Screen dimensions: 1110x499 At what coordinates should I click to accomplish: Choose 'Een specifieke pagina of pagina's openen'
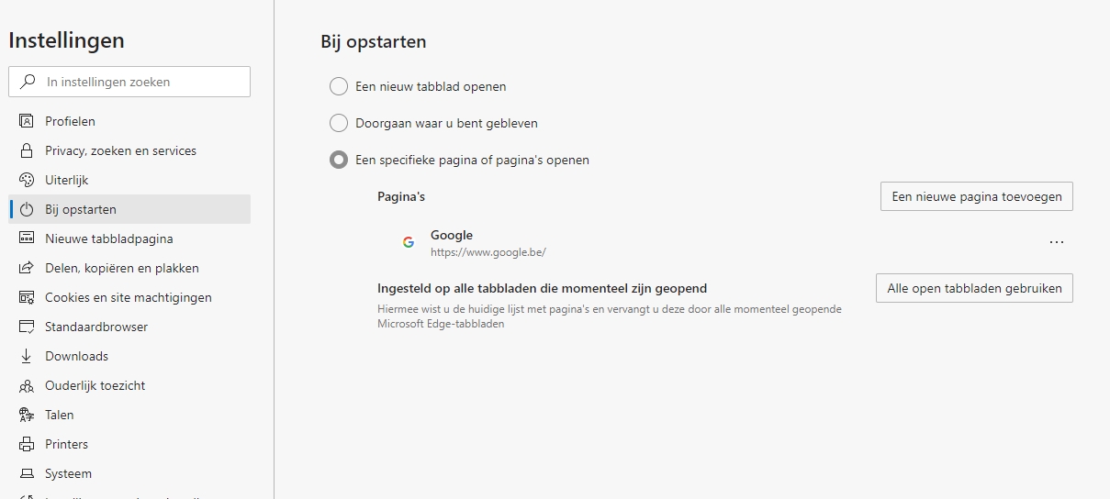coord(339,160)
